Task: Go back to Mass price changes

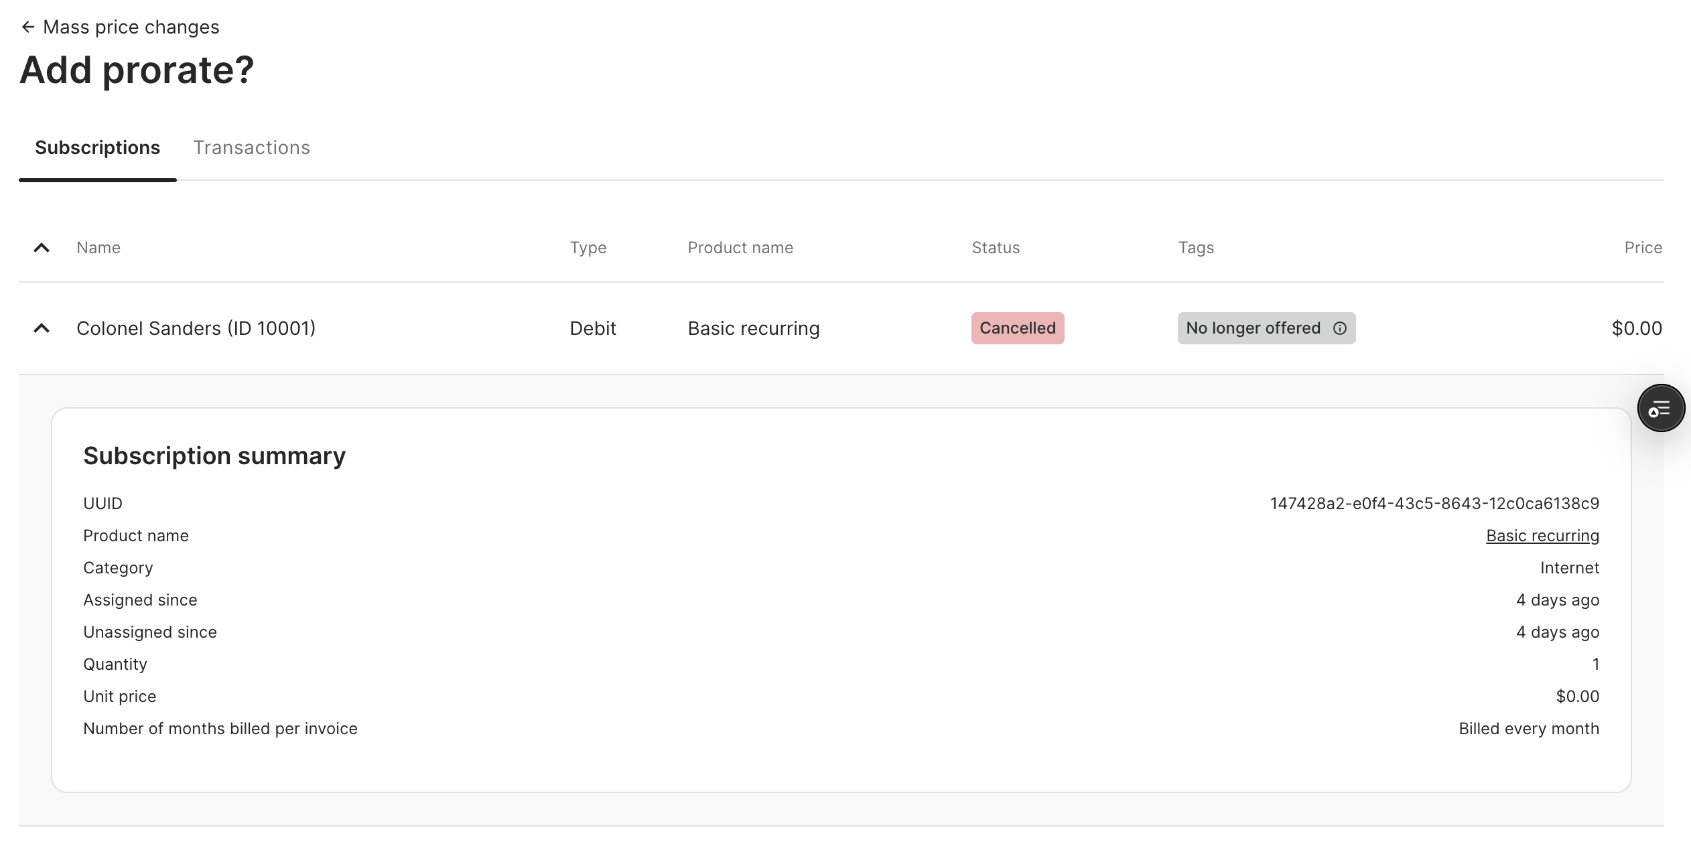Action: (121, 27)
